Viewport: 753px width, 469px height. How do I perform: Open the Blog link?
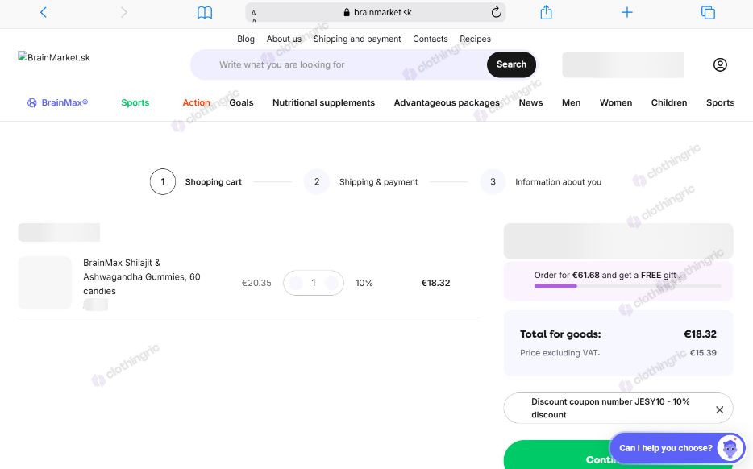[x=245, y=39]
